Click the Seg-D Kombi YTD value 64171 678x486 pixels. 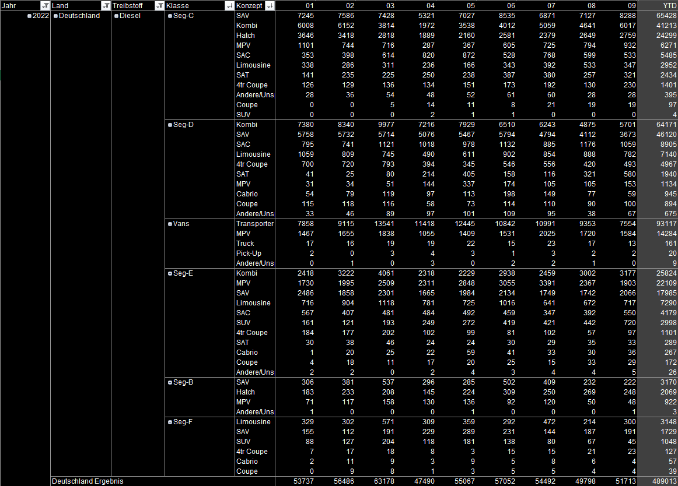pyautogui.click(x=666, y=125)
